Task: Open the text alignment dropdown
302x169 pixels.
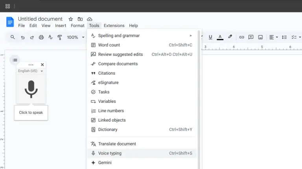Action: 274,37
